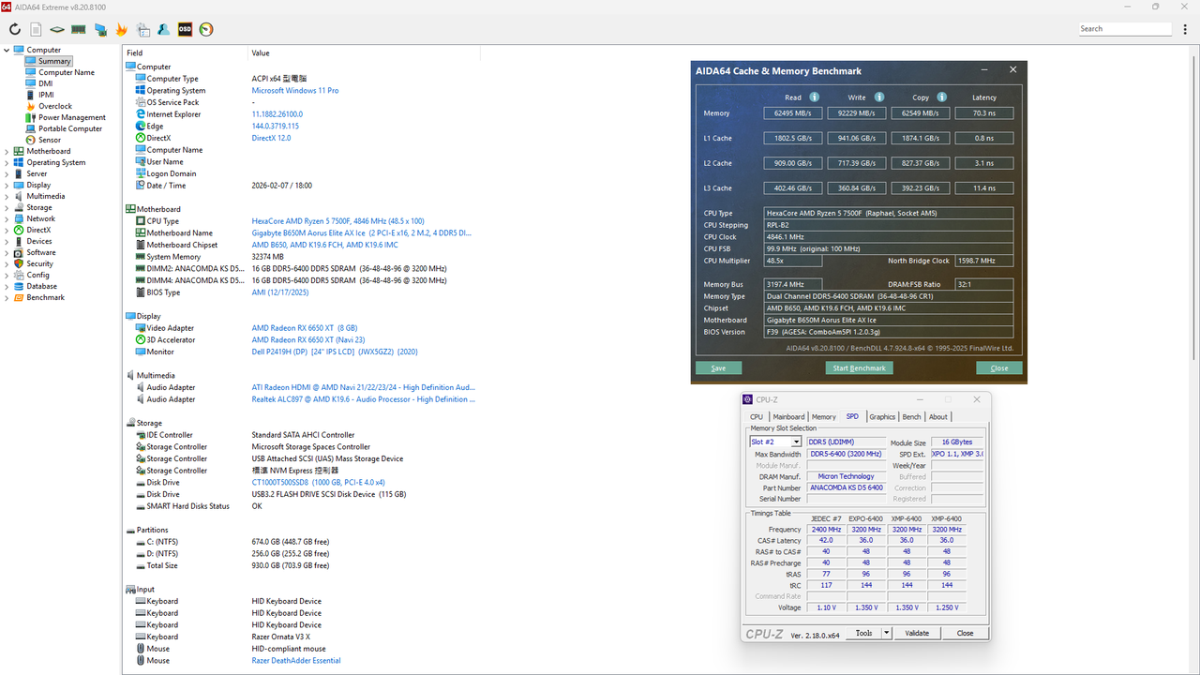Open Portable Computer in the tree
Viewport: 1200px width, 675px height.
pos(70,128)
